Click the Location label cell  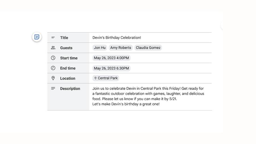[x=68, y=78]
